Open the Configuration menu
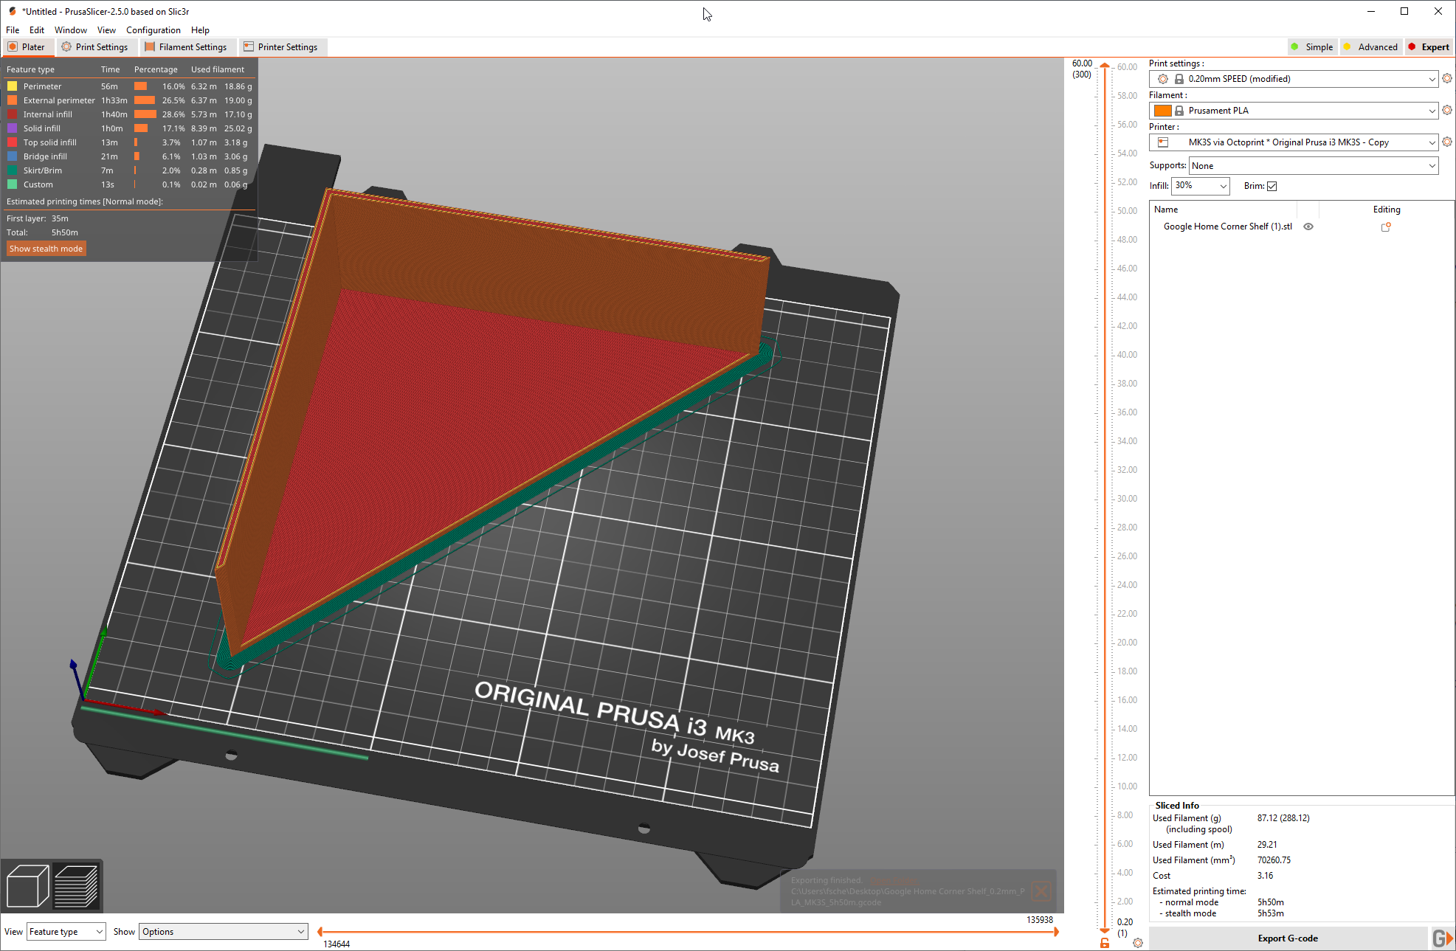Viewport: 1456px width, 951px height. pyautogui.click(x=153, y=30)
